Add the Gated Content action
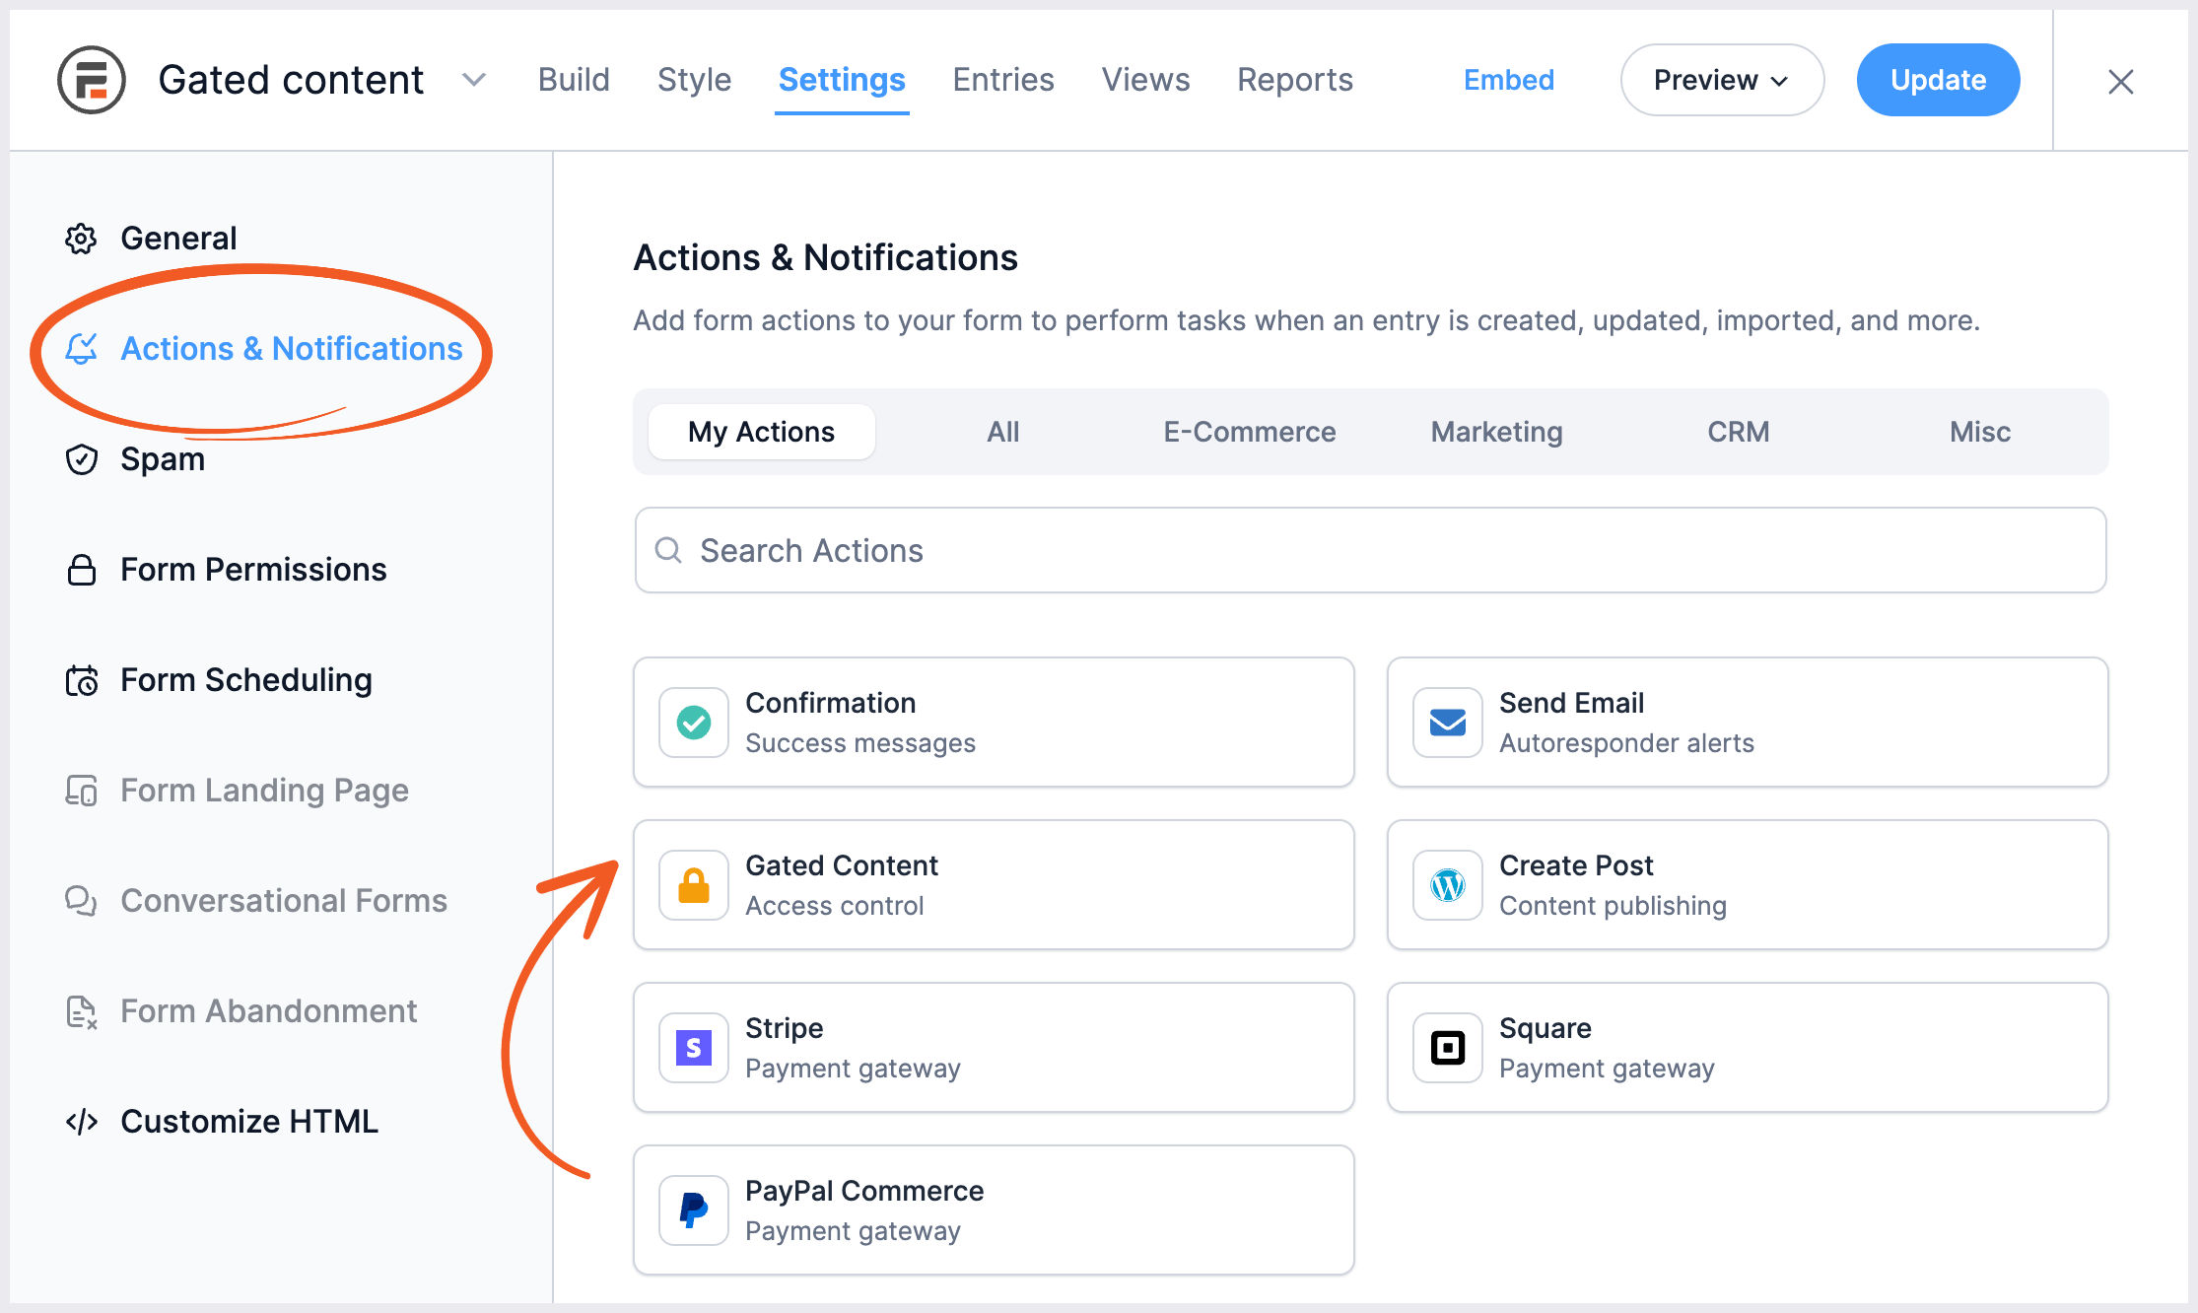The height and width of the screenshot is (1313, 2198). [994, 885]
